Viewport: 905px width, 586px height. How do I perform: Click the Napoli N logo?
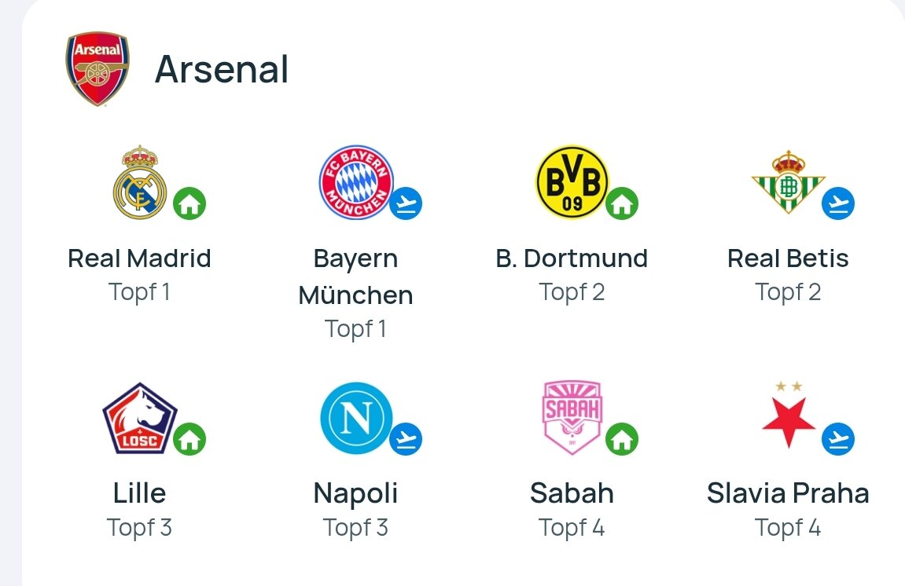tap(356, 418)
